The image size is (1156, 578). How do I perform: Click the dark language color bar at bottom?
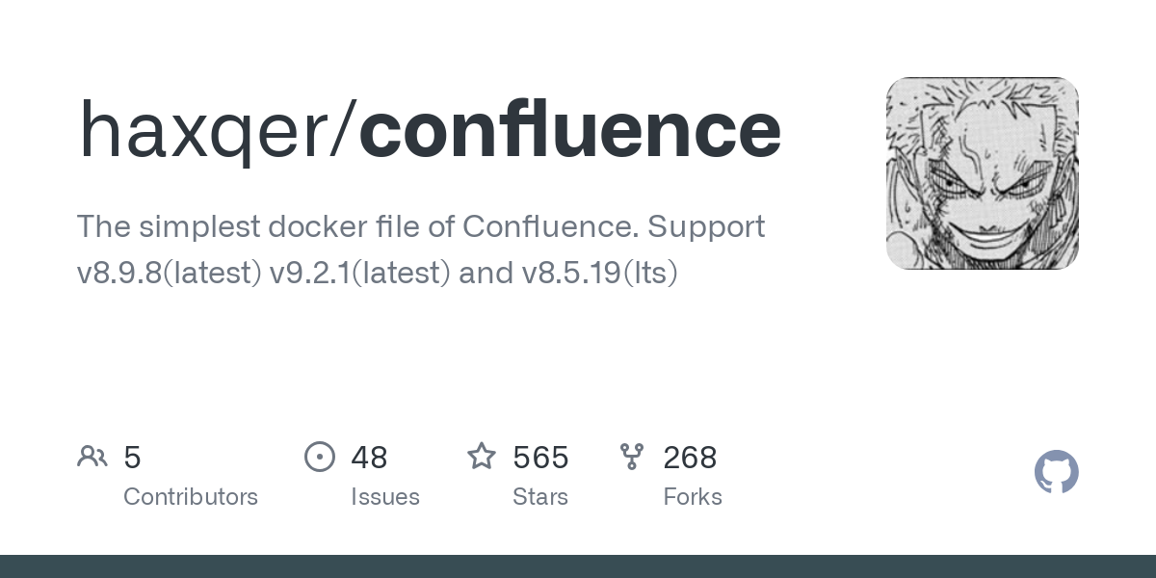click(x=578, y=566)
